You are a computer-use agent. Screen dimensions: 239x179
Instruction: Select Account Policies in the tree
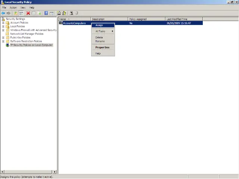[19, 23]
